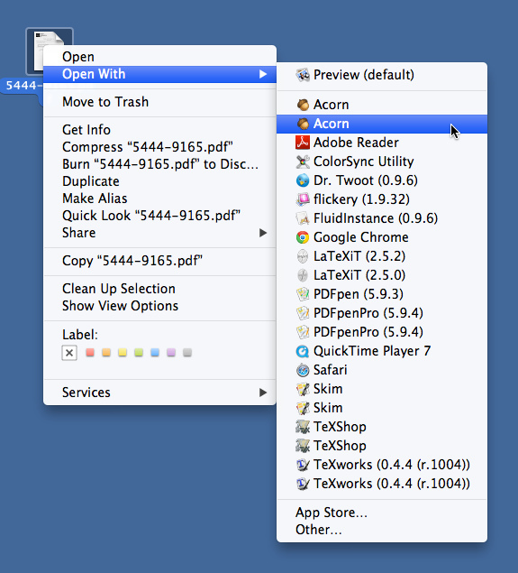Select Get Info from context menu

pos(86,130)
